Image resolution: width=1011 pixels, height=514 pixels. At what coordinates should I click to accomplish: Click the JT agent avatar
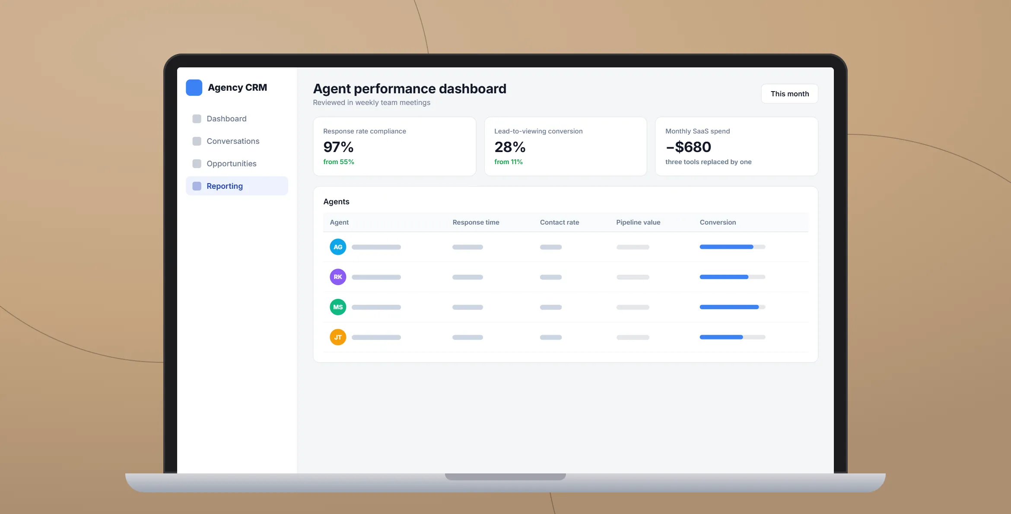point(338,337)
